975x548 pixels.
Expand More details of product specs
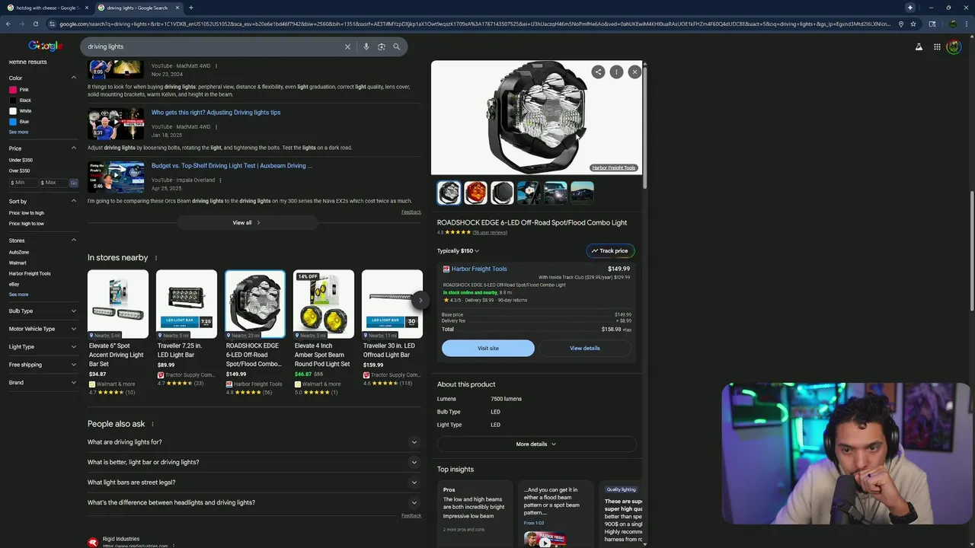[x=536, y=444]
